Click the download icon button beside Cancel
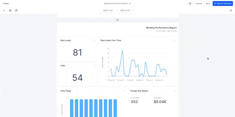Viewport: 235px width, 117px height. (190, 4)
